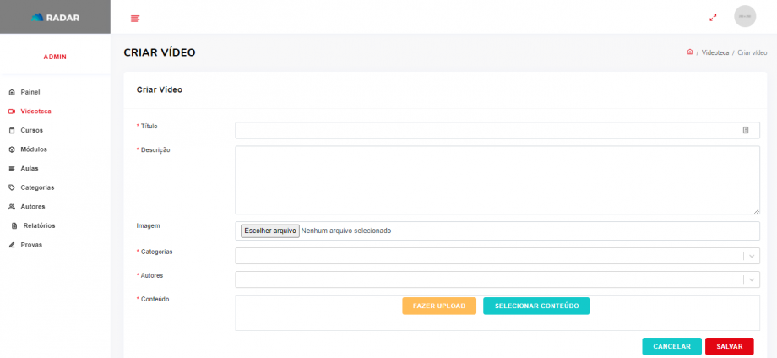Viewport: 777px width, 358px height.
Task: Focus the Descrição text area
Action: point(497,180)
